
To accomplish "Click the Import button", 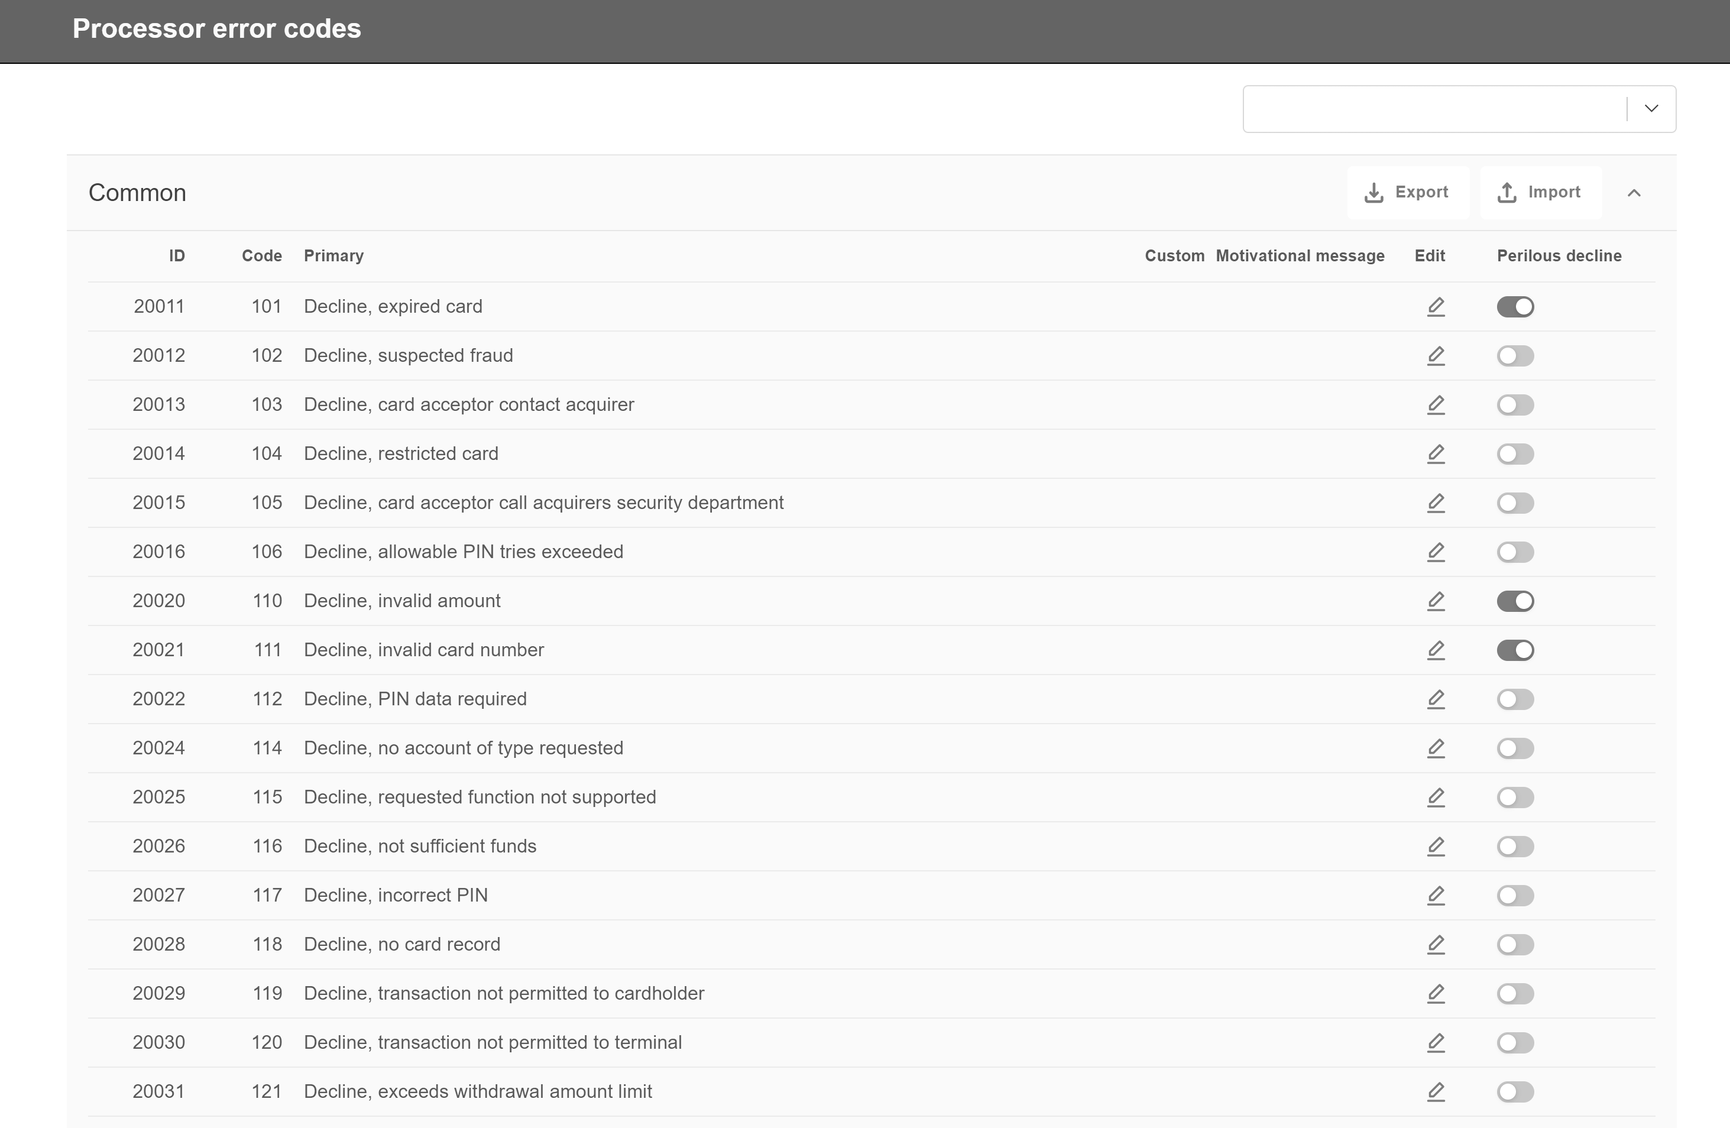I will pos(1540,193).
